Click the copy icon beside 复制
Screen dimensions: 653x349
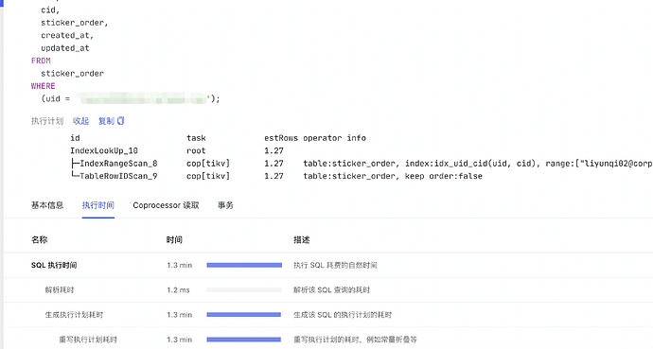click(121, 121)
